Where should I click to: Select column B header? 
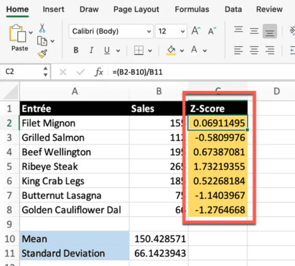[159, 91]
